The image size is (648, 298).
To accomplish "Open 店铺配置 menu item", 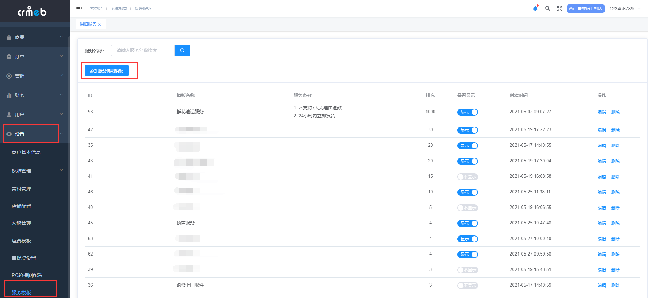I will pyautogui.click(x=21, y=206).
